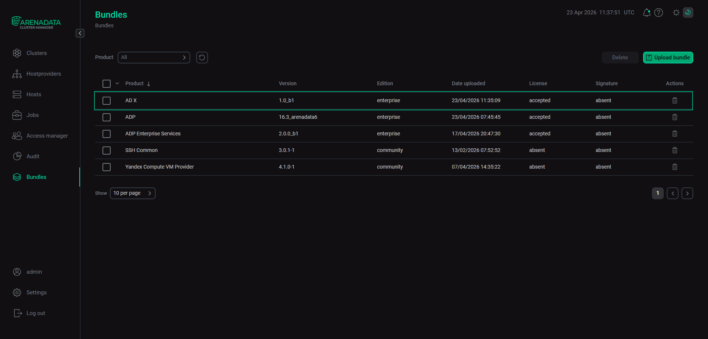Viewport: 708px width, 339px height.
Task: Check the ADP bundle row checkbox
Action: pos(107,117)
